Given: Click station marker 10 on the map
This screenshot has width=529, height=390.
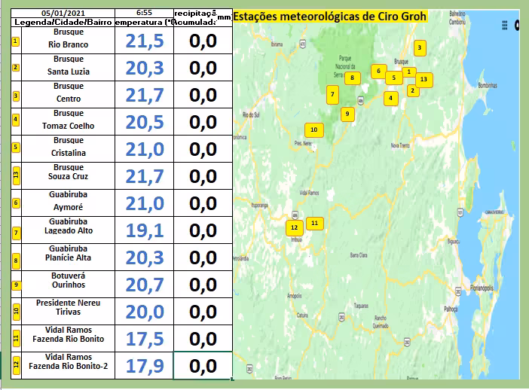Looking at the screenshot, I should click(313, 129).
